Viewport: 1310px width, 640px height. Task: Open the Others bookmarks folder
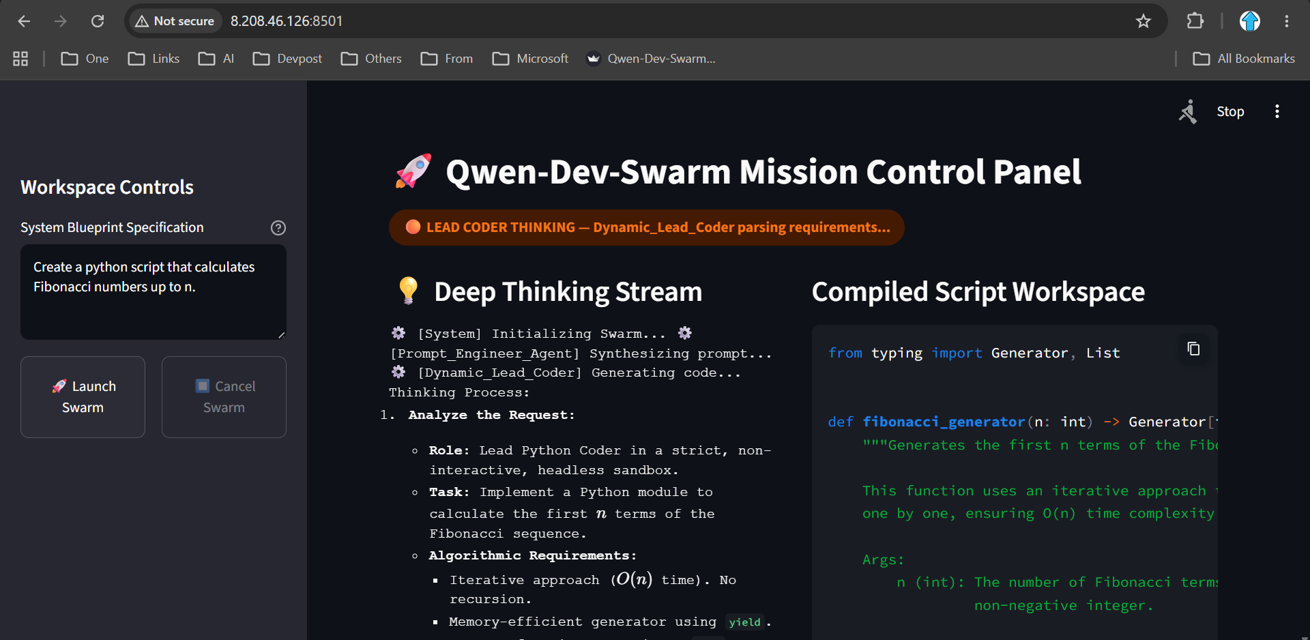[371, 59]
